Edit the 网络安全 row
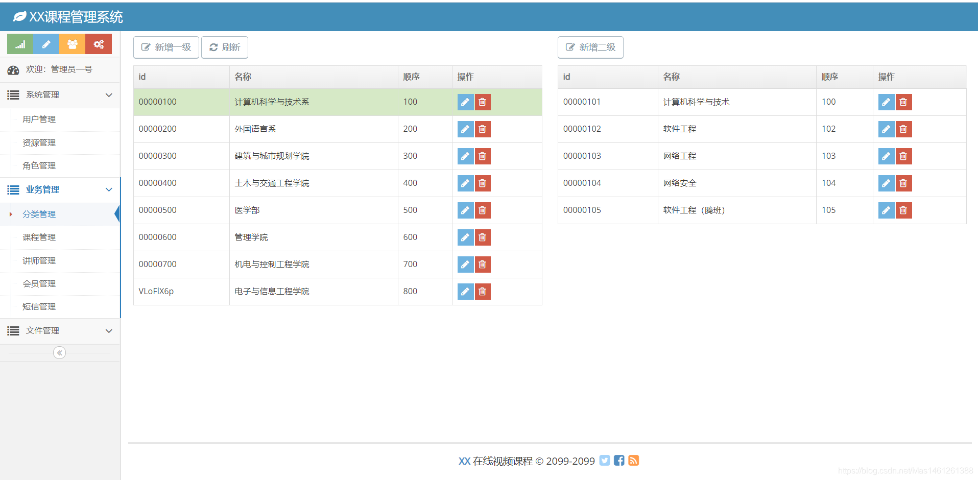Image resolution: width=978 pixels, height=480 pixels. click(886, 183)
